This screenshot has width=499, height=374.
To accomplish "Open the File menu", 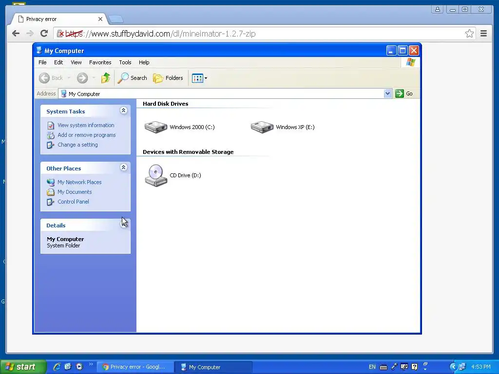I will pyautogui.click(x=42, y=62).
